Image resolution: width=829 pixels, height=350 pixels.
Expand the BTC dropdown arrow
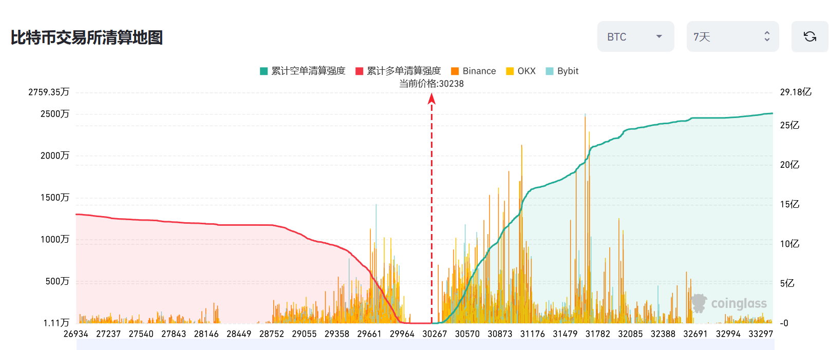pos(659,36)
